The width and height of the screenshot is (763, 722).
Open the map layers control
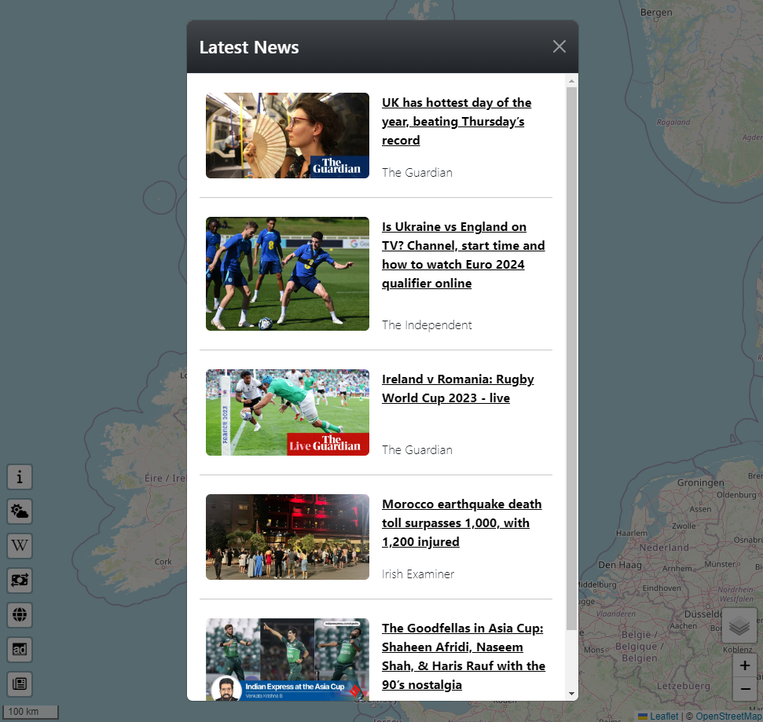(x=739, y=625)
